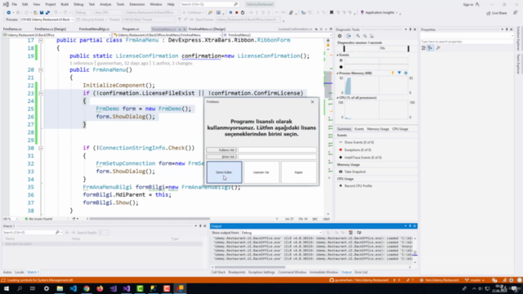
Task: Click Application Insights toolbar button
Action: point(379,13)
